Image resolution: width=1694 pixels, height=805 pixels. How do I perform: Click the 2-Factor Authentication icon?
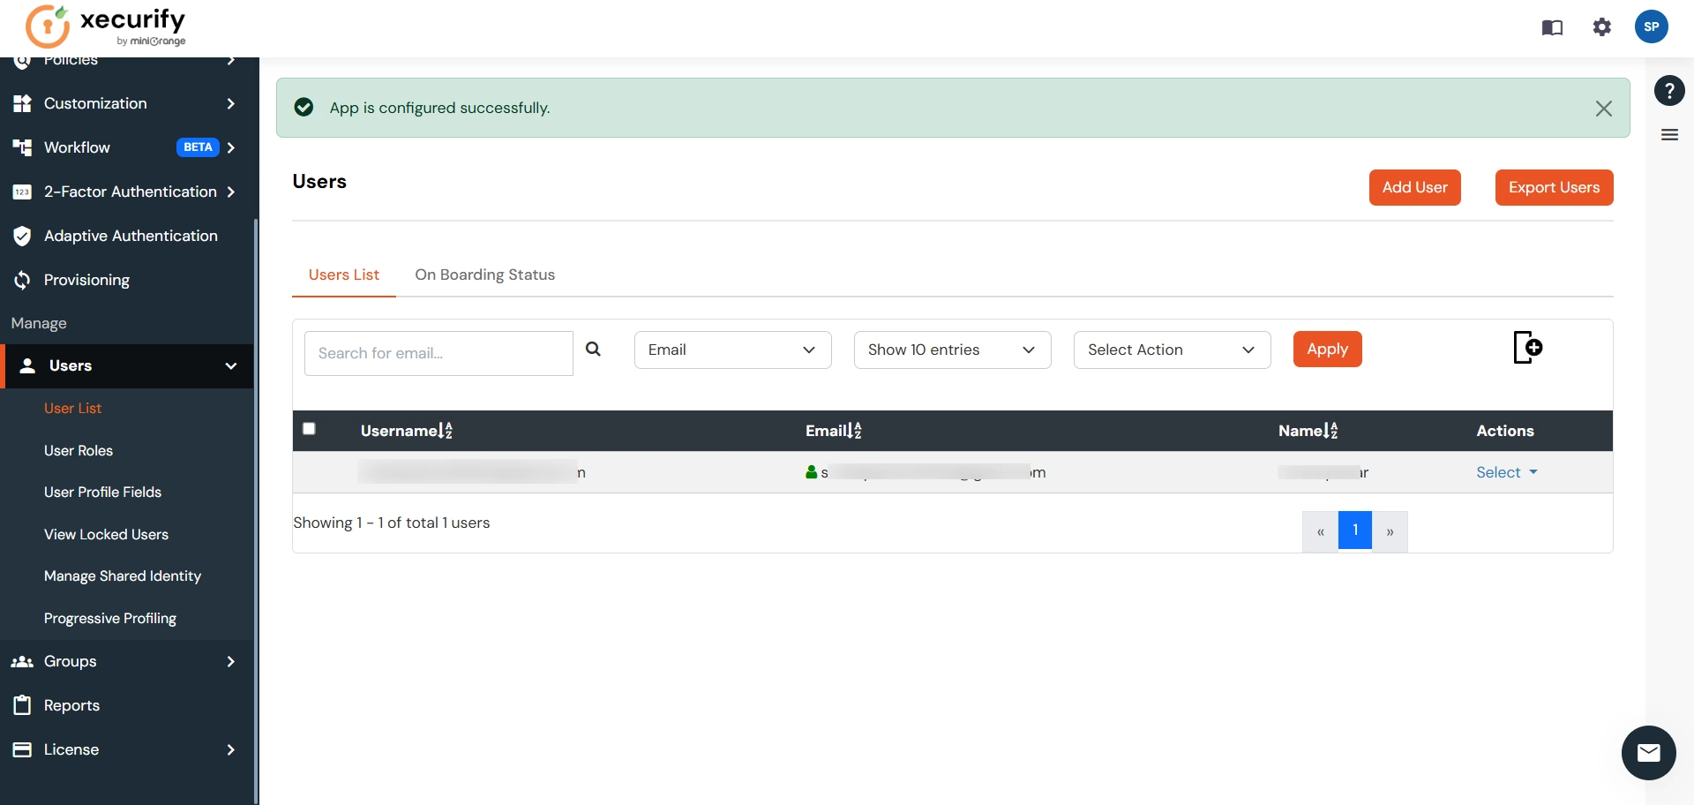[x=23, y=192]
